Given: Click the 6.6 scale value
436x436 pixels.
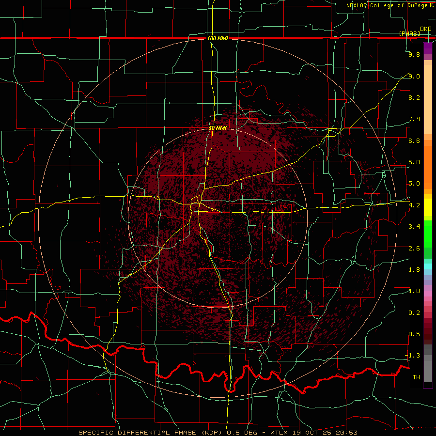Looking at the screenshot, I should (x=414, y=140).
